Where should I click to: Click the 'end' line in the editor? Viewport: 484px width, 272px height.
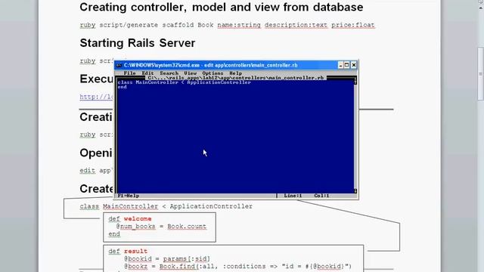pos(123,87)
